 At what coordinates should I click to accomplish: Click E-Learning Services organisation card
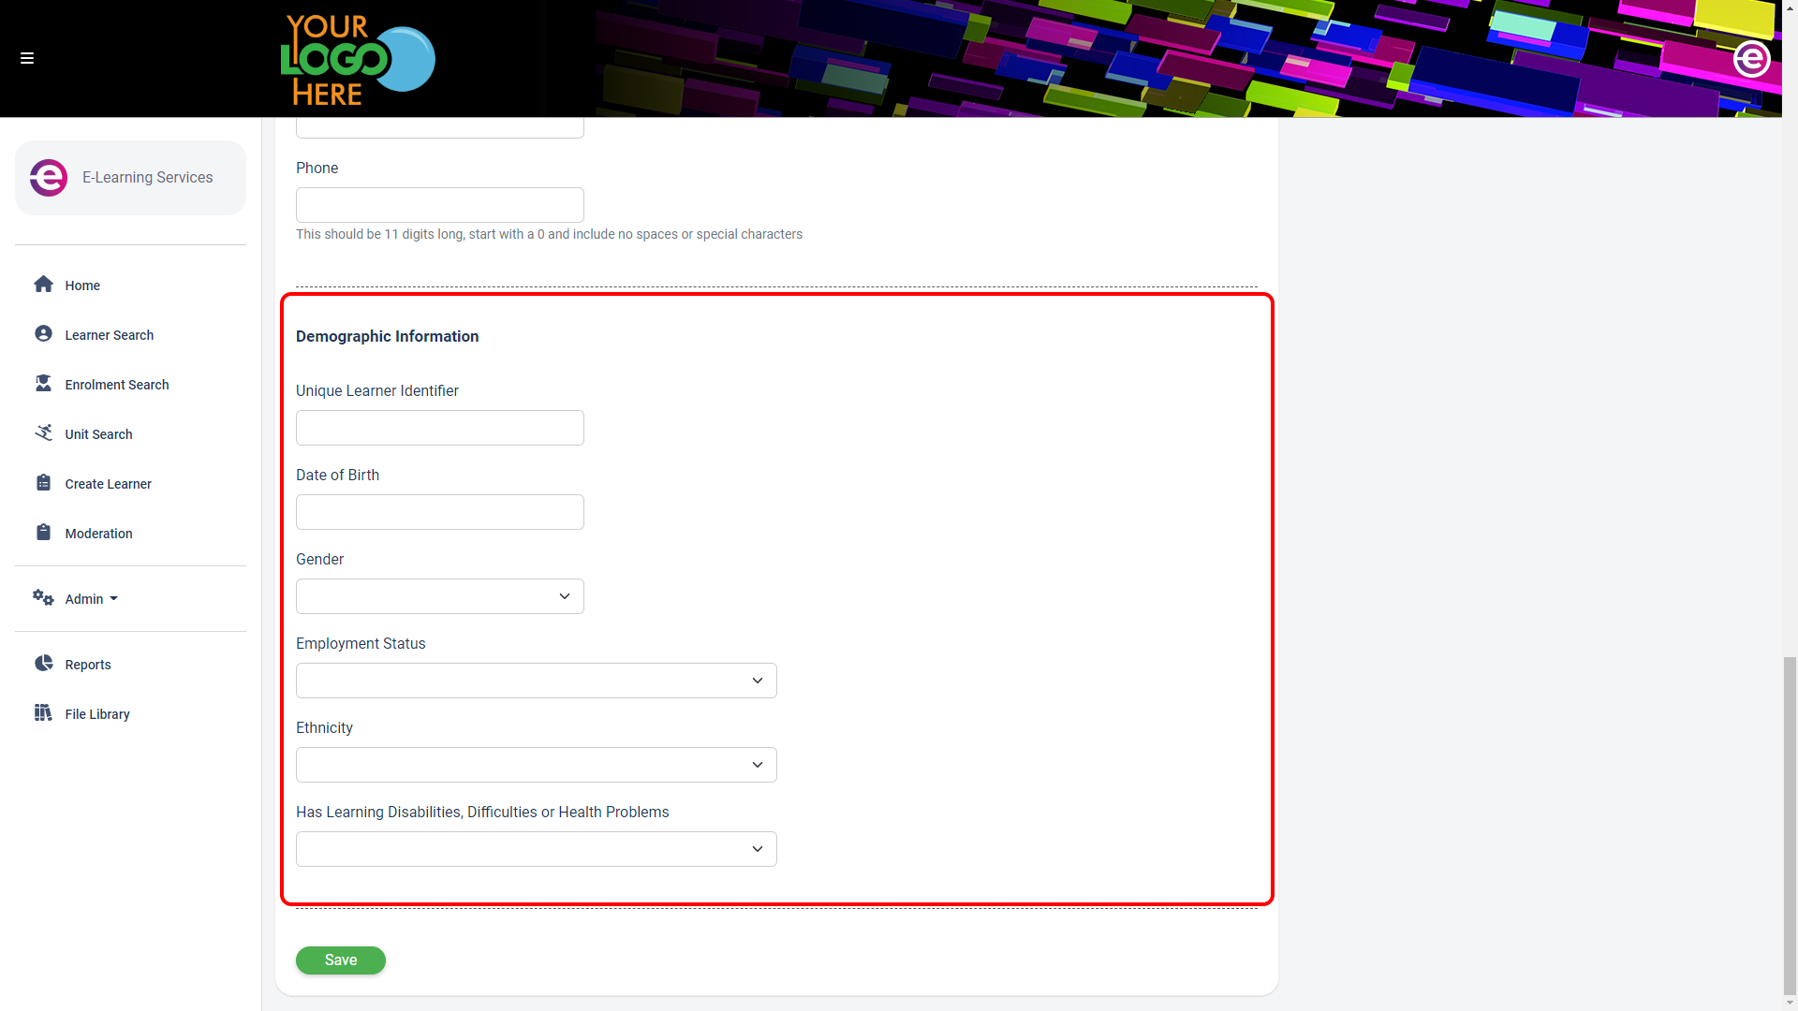pos(130,178)
